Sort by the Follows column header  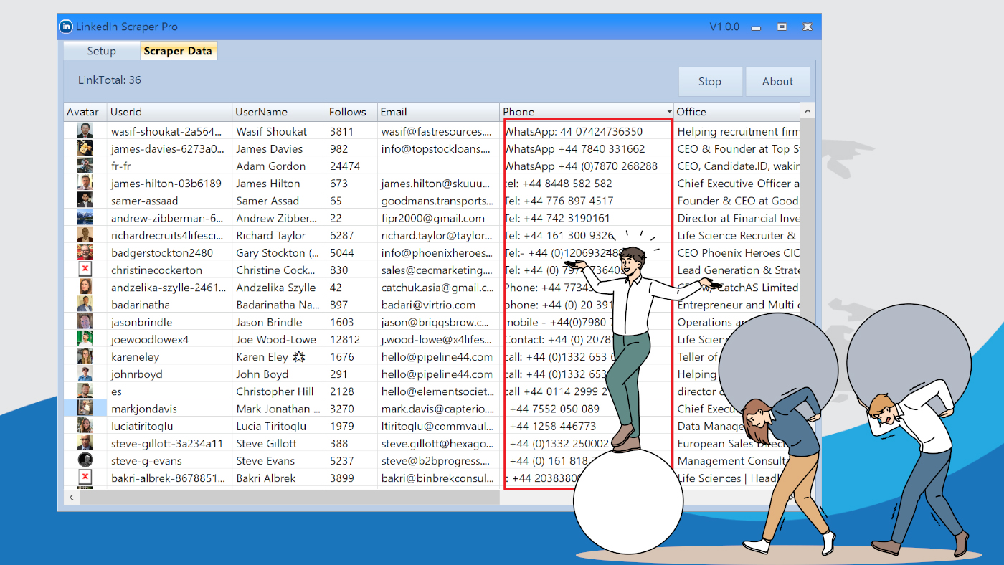(x=352, y=112)
